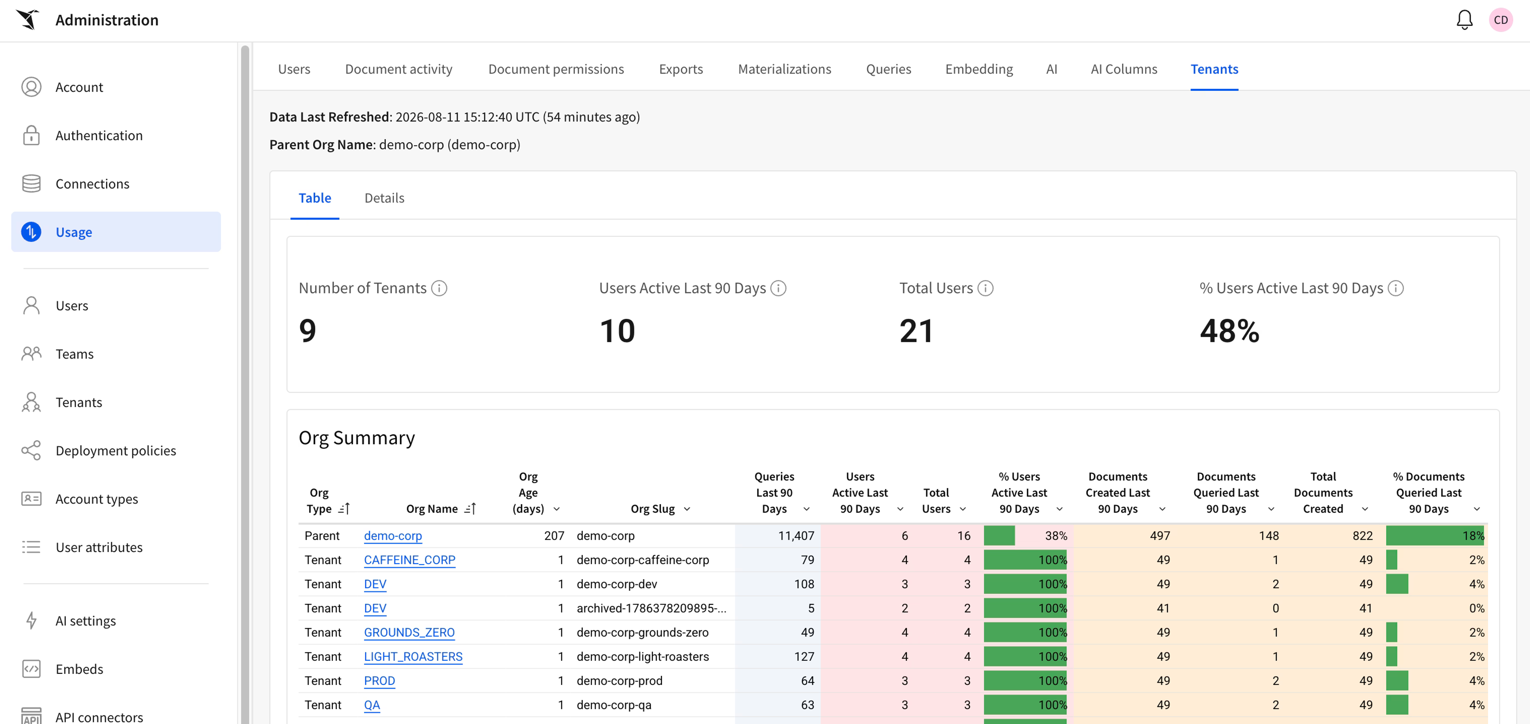Switch to the Queries tab
Screen dimensions: 1530x724
[x=889, y=69]
